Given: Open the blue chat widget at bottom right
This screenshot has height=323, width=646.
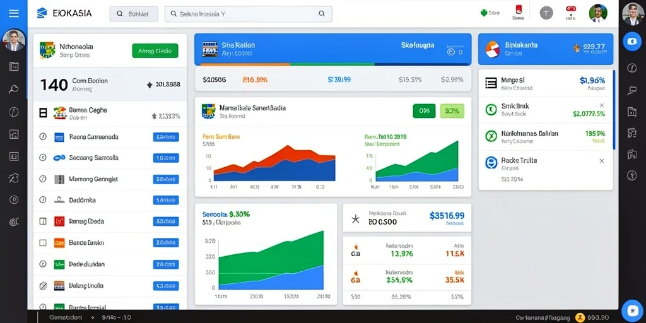Looking at the screenshot, I should coord(631,310).
